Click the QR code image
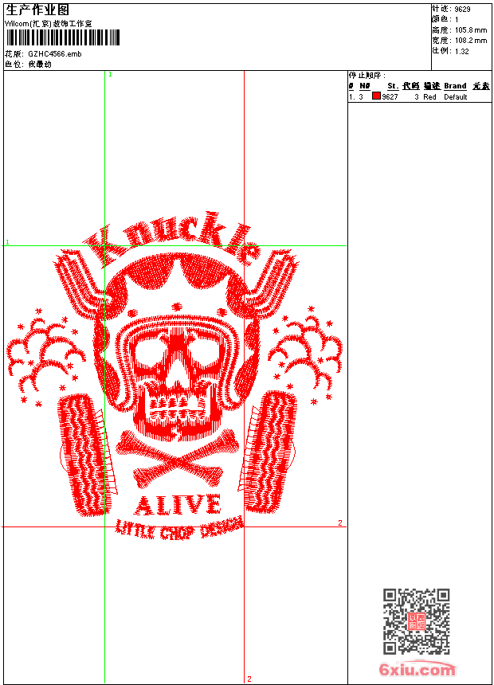This screenshot has width=494, height=685. [x=417, y=621]
